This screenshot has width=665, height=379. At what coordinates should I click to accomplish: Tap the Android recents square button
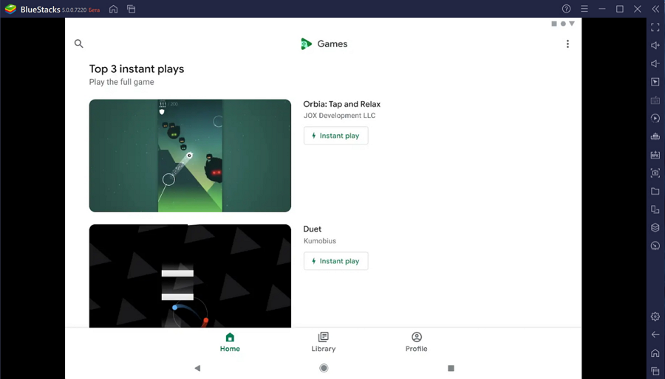(451, 368)
